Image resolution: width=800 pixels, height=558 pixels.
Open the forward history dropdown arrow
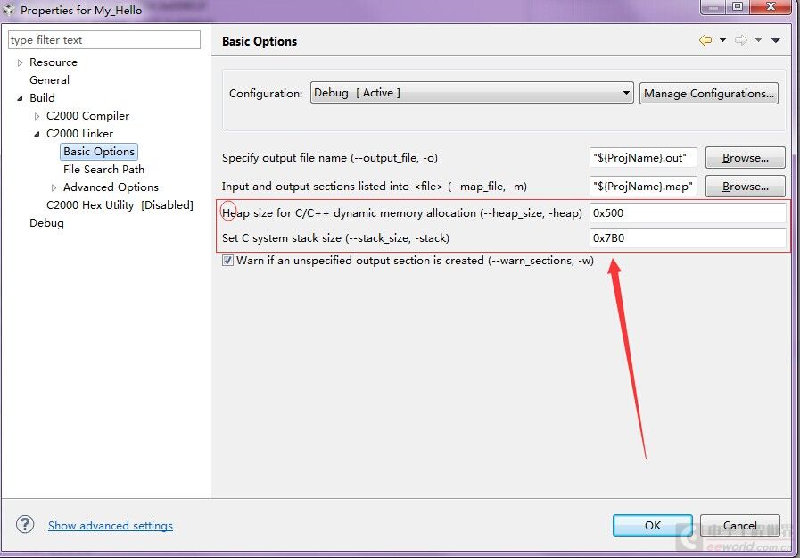tap(759, 40)
